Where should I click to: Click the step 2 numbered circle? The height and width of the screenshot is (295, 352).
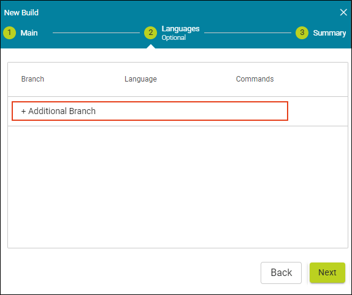[x=150, y=33]
